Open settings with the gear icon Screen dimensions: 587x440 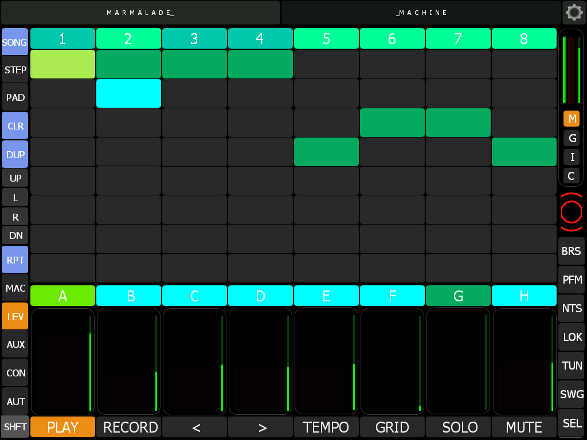point(574,12)
